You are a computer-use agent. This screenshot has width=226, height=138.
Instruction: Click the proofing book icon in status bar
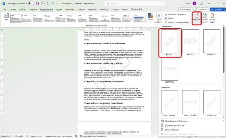tap(27, 136)
